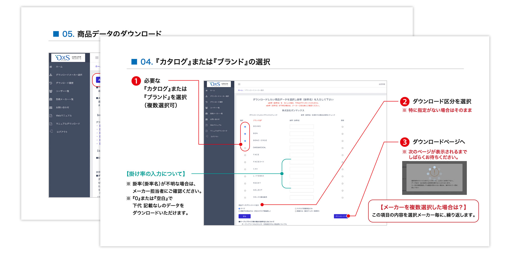The width and height of the screenshot is (510, 255).
Task: Open 'ダウンロードメーカー選択' in step 04 sidebar
Action: click(x=219, y=96)
